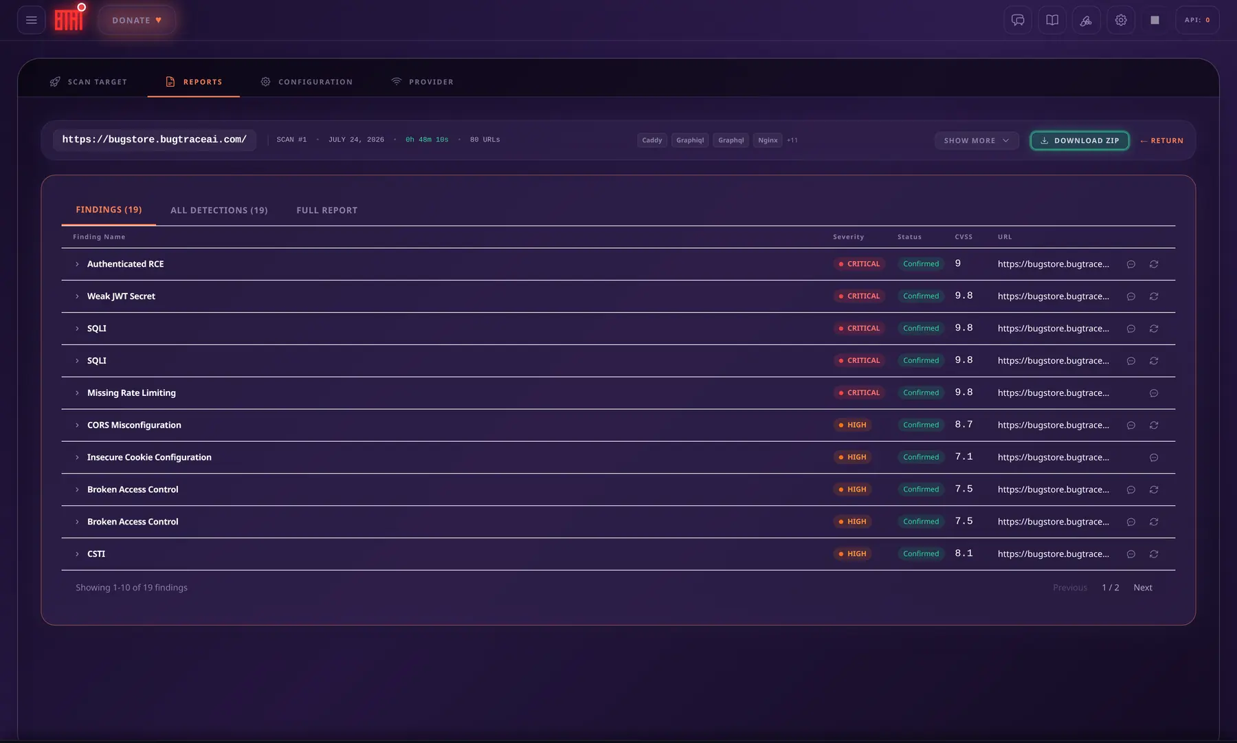Click the stop square icon

1155,20
